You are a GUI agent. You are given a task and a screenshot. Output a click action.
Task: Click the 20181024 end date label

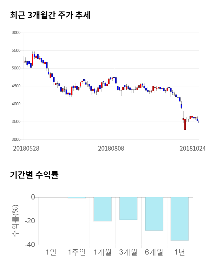(x=193, y=148)
